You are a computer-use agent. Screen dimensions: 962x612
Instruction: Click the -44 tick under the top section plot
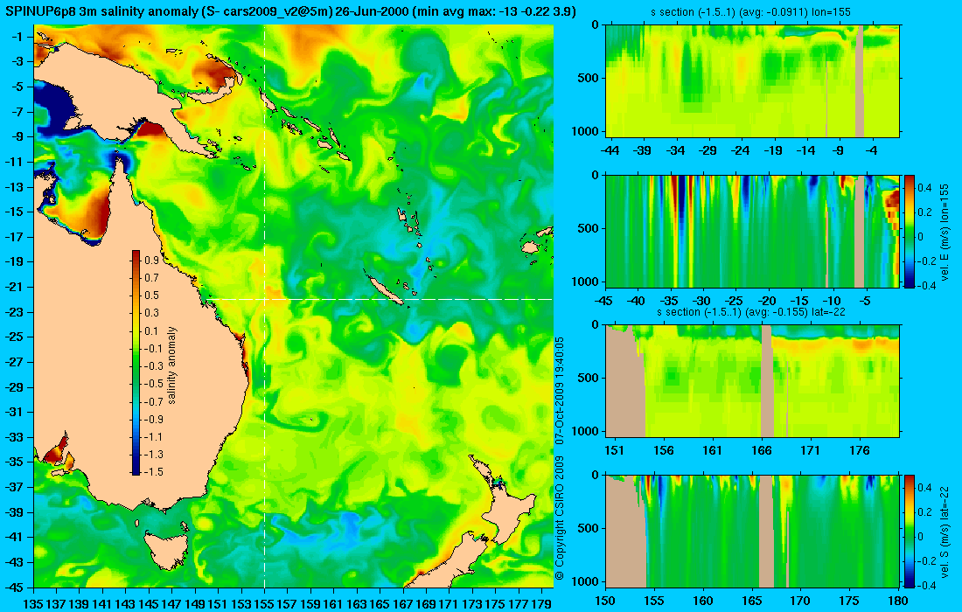coord(610,150)
